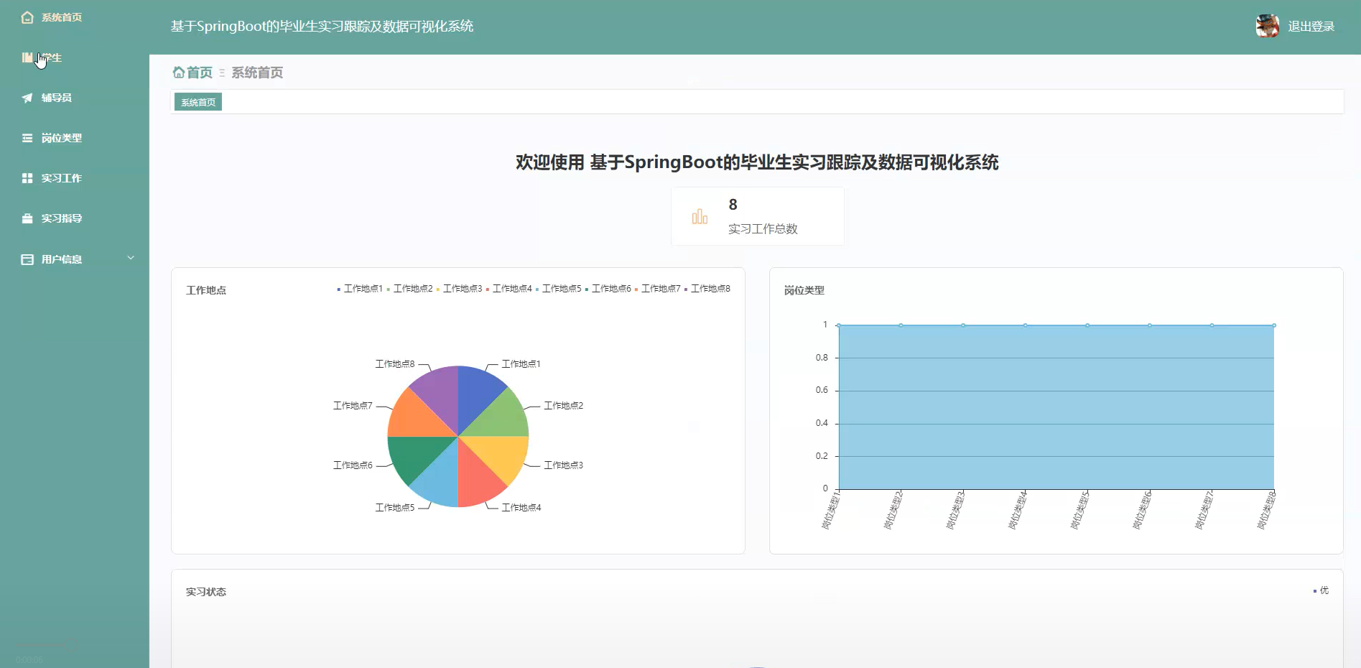
Task: Click the 实习工作 grid icon
Action: point(27,178)
